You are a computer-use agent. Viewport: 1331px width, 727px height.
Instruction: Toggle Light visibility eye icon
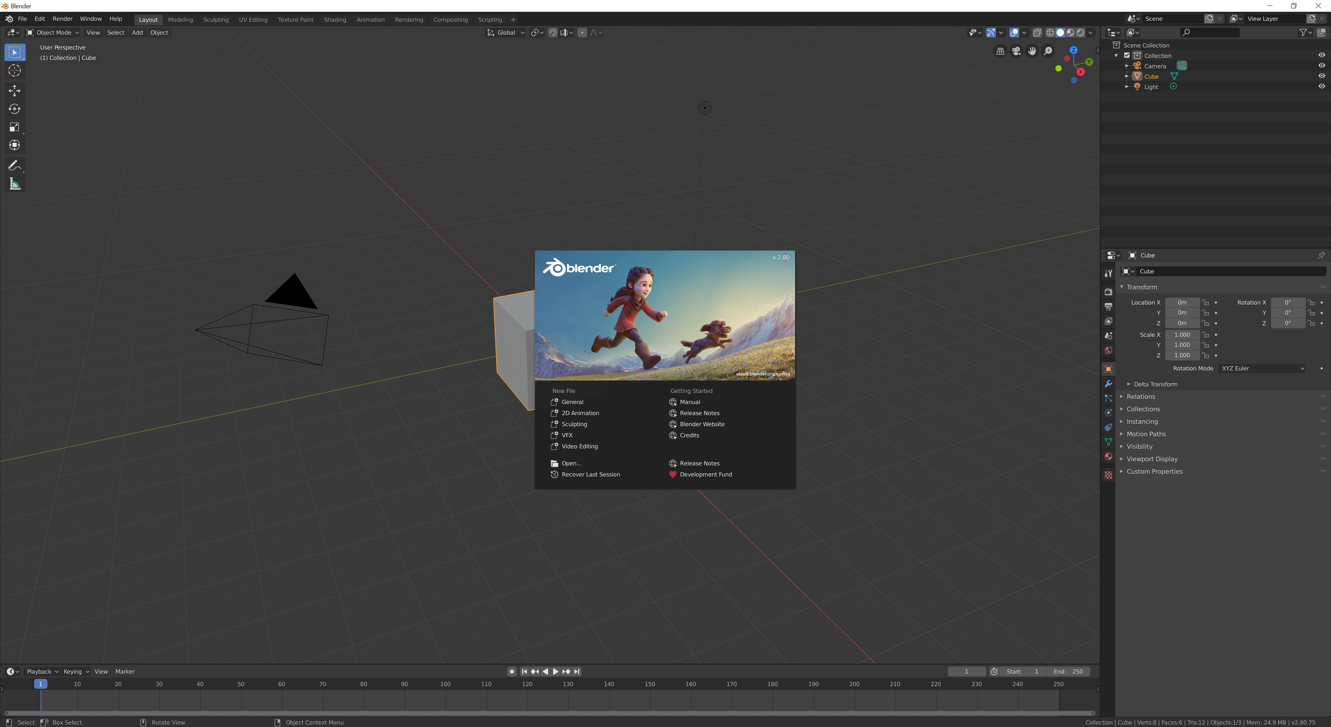pyautogui.click(x=1321, y=87)
